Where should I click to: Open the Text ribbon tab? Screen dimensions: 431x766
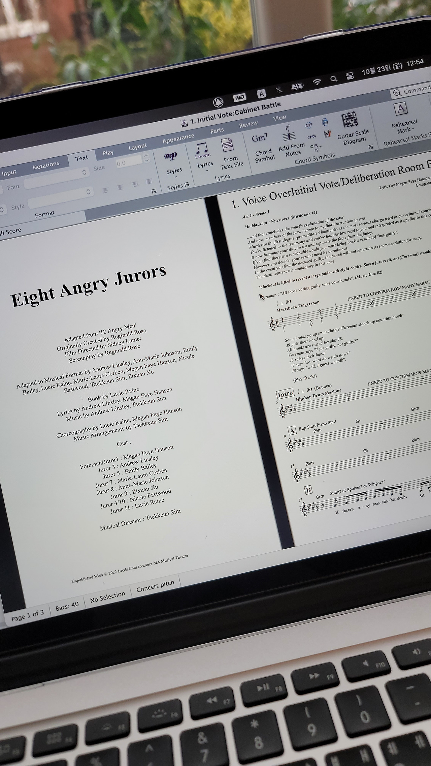[x=81, y=158]
